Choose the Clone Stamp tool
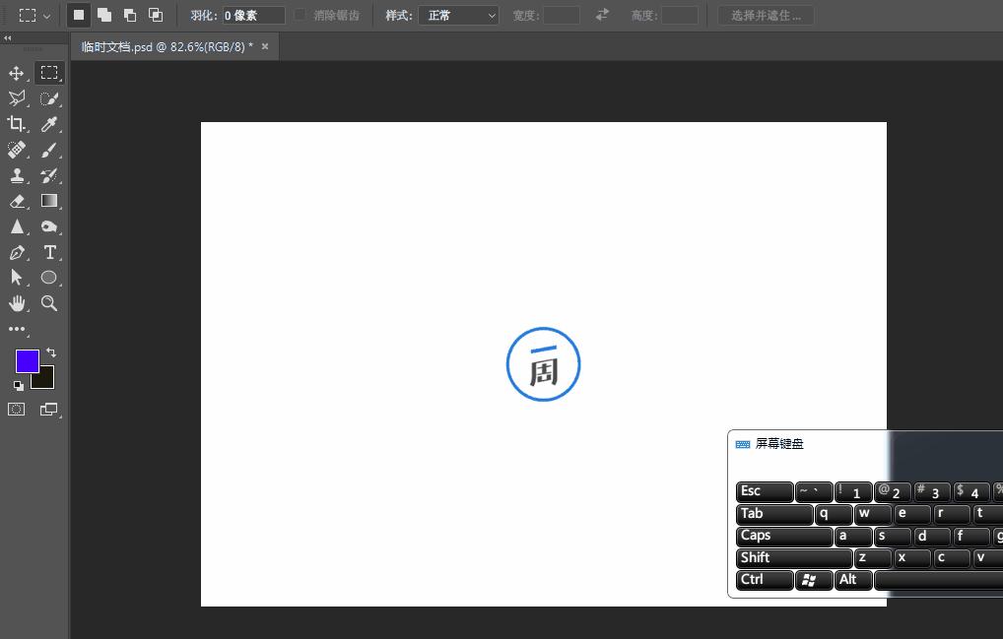Screen dimensions: 1003x639 (x=17, y=175)
